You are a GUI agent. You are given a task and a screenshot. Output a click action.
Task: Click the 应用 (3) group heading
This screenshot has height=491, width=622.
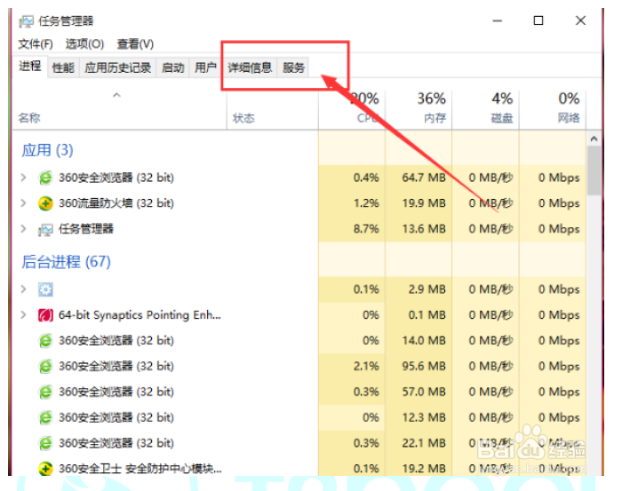pos(48,151)
